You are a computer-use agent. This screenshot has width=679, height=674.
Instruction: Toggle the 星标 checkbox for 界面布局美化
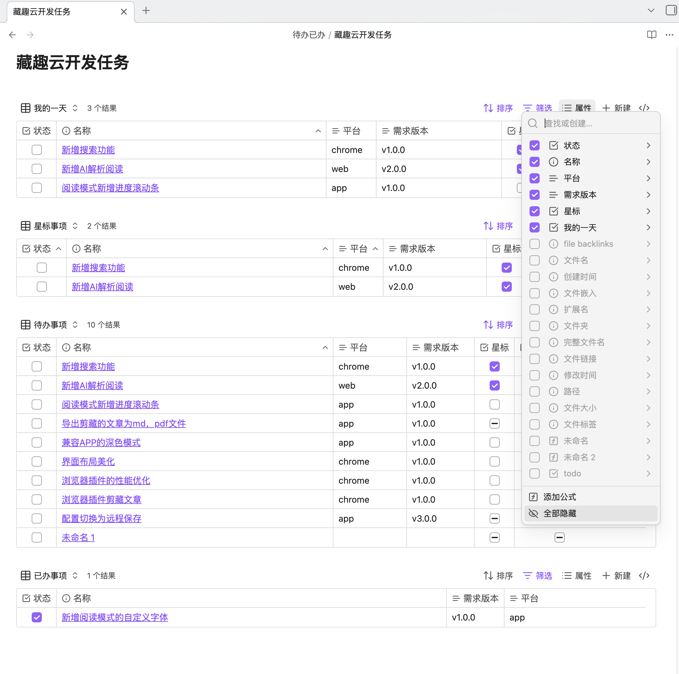[494, 461]
